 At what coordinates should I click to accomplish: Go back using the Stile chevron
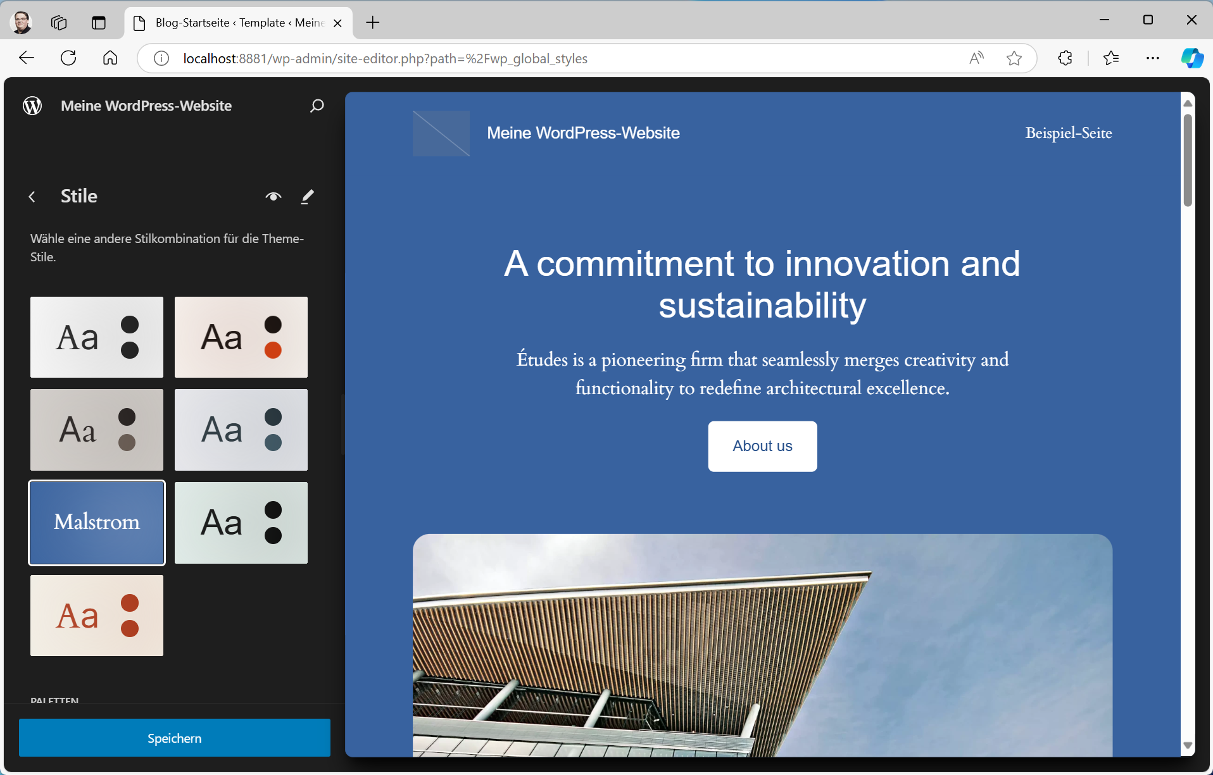(32, 197)
